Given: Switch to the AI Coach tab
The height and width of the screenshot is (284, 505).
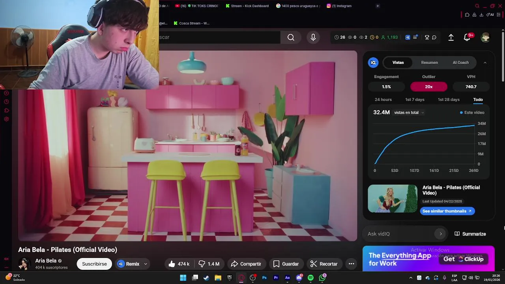Looking at the screenshot, I should click(x=461, y=62).
